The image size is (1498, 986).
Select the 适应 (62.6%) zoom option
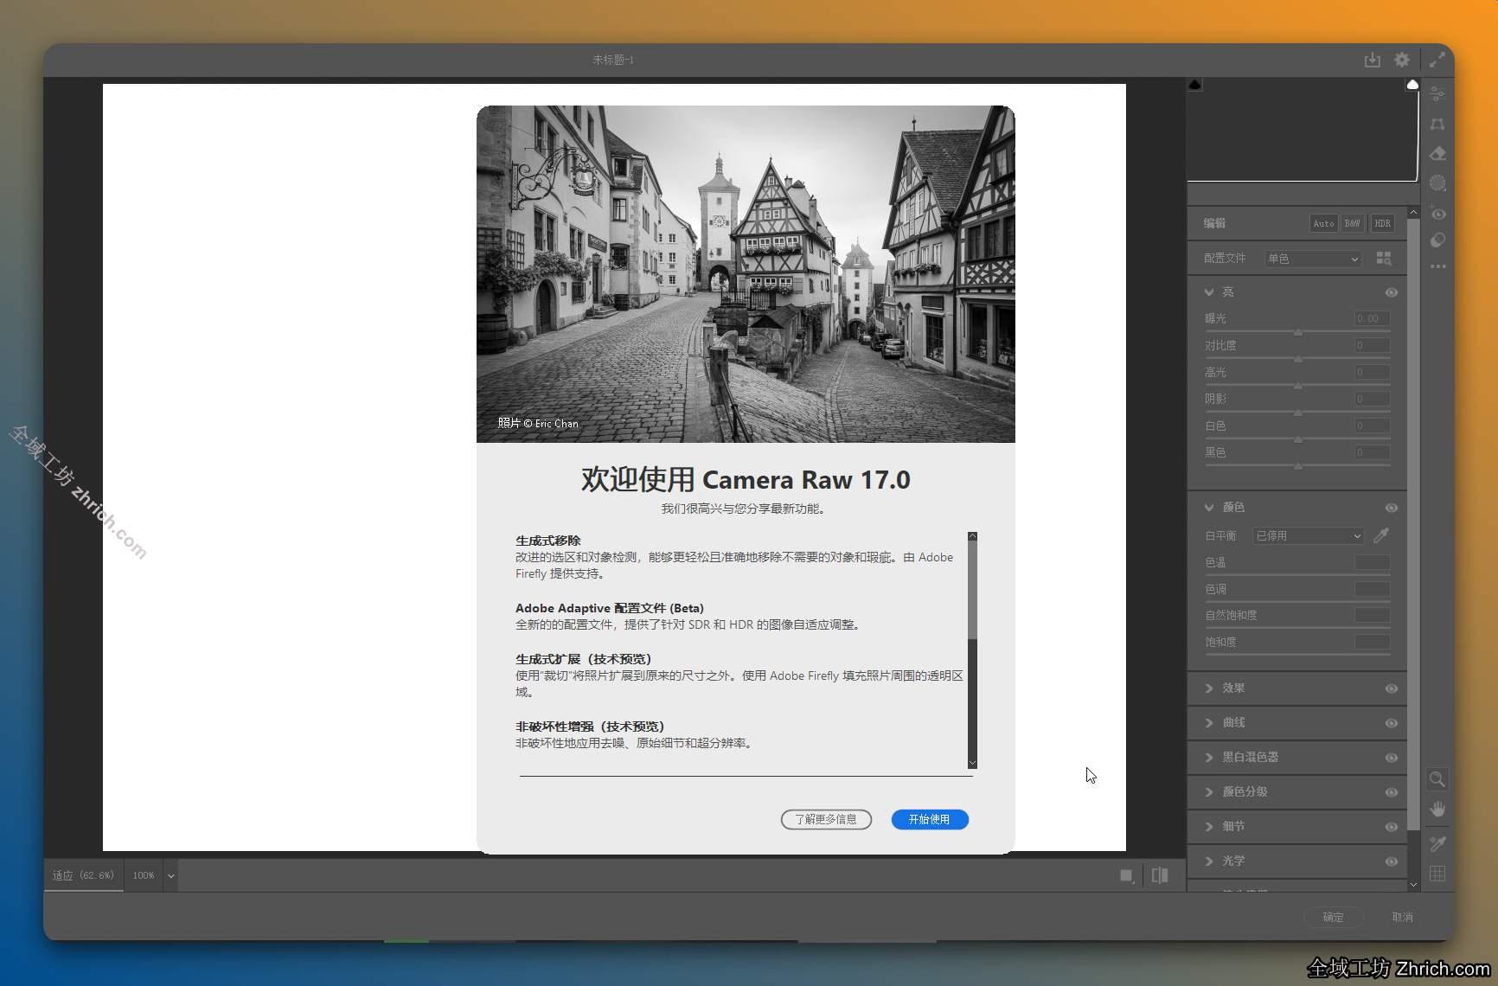[x=83, y=875]
